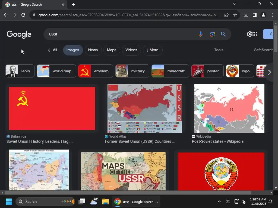The height and width of the screenshot is (208, 278).
Task: Open the Wikipedia post-Soviet states map image
Action: (x=229, y=108)
